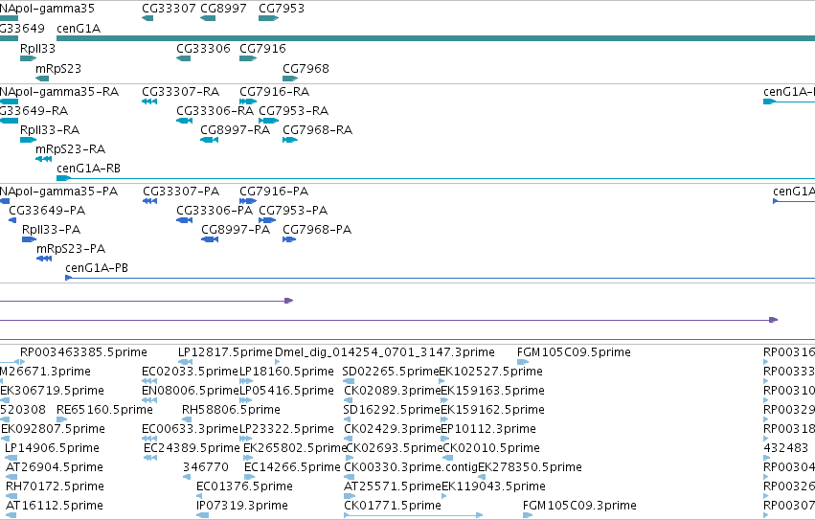Click the LP23322.5prime label

(286, 430)
